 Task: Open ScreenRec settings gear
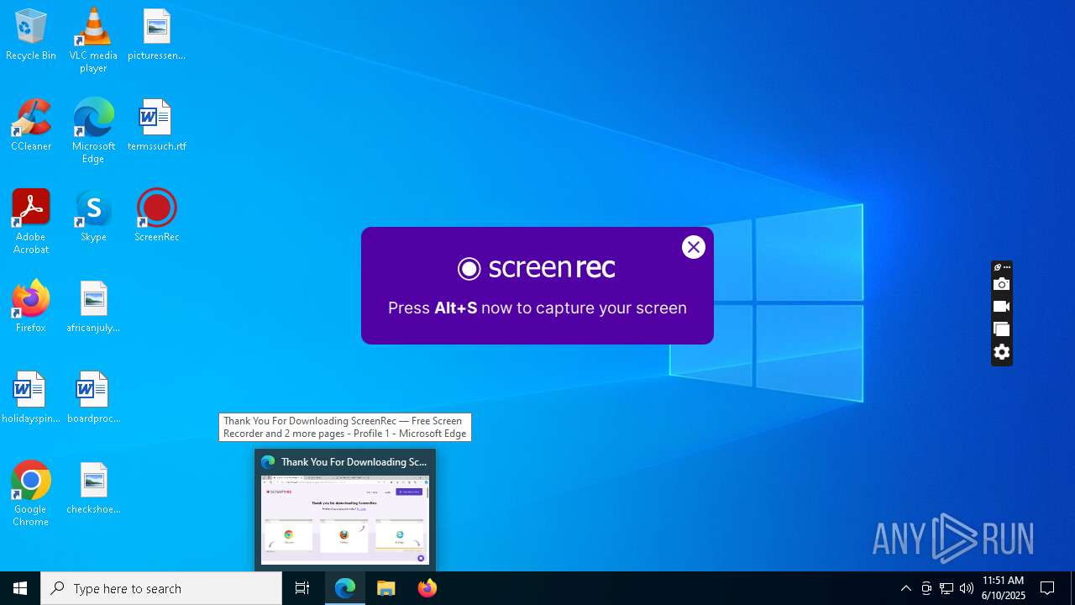pyautogui.click(x=1002, y=352)
